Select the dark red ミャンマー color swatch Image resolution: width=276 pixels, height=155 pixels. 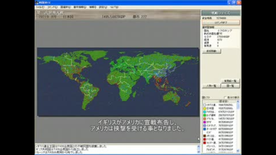204,143
